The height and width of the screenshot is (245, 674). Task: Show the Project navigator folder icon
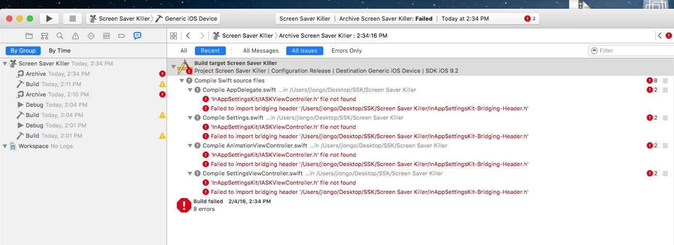29,36
